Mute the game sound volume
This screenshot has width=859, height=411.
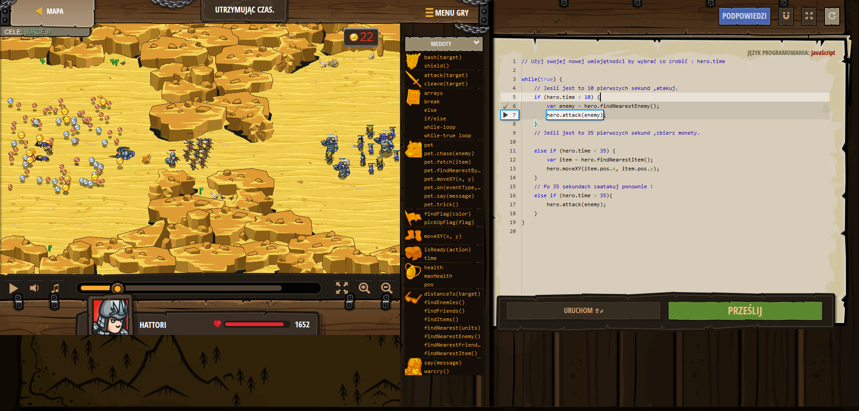pyautogui.click(x=34, y=288)
